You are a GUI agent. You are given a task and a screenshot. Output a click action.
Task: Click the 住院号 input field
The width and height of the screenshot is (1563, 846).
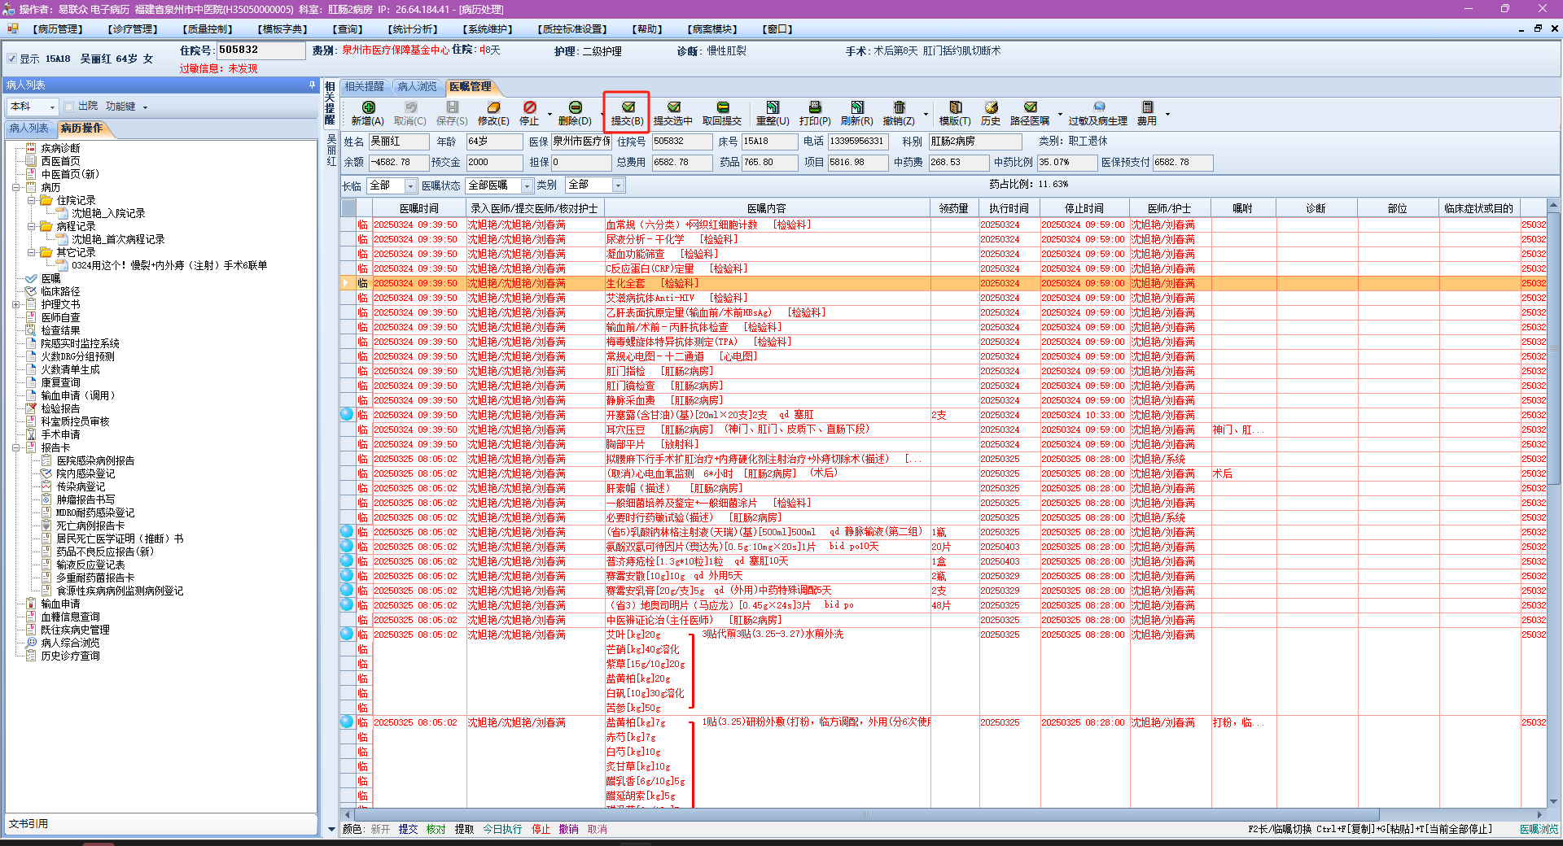point(260,50)
